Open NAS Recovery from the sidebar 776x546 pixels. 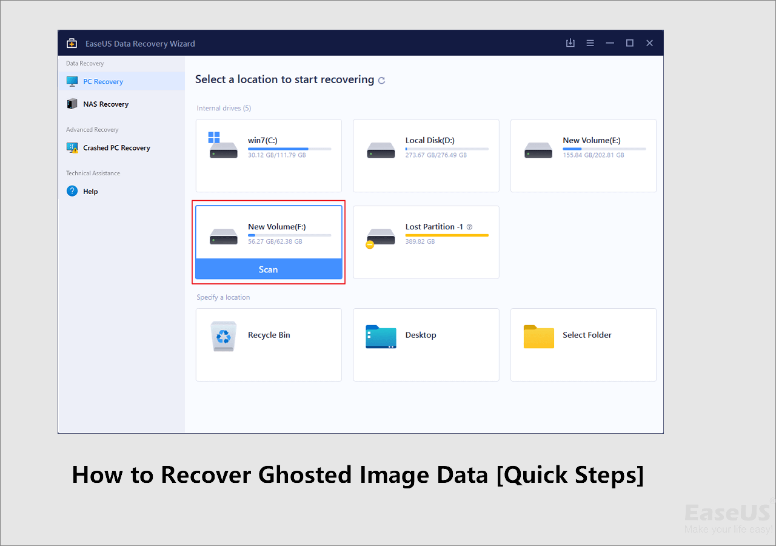coord(121,104)
